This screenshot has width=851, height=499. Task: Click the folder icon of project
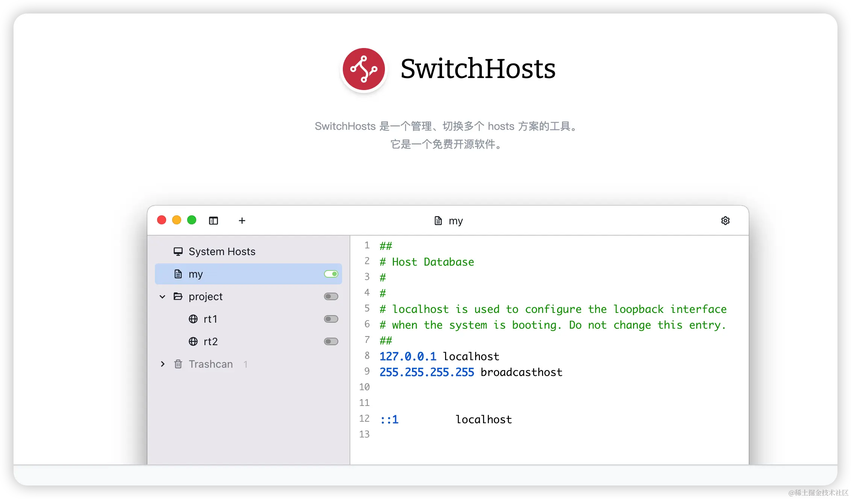[x=178, y=296]
